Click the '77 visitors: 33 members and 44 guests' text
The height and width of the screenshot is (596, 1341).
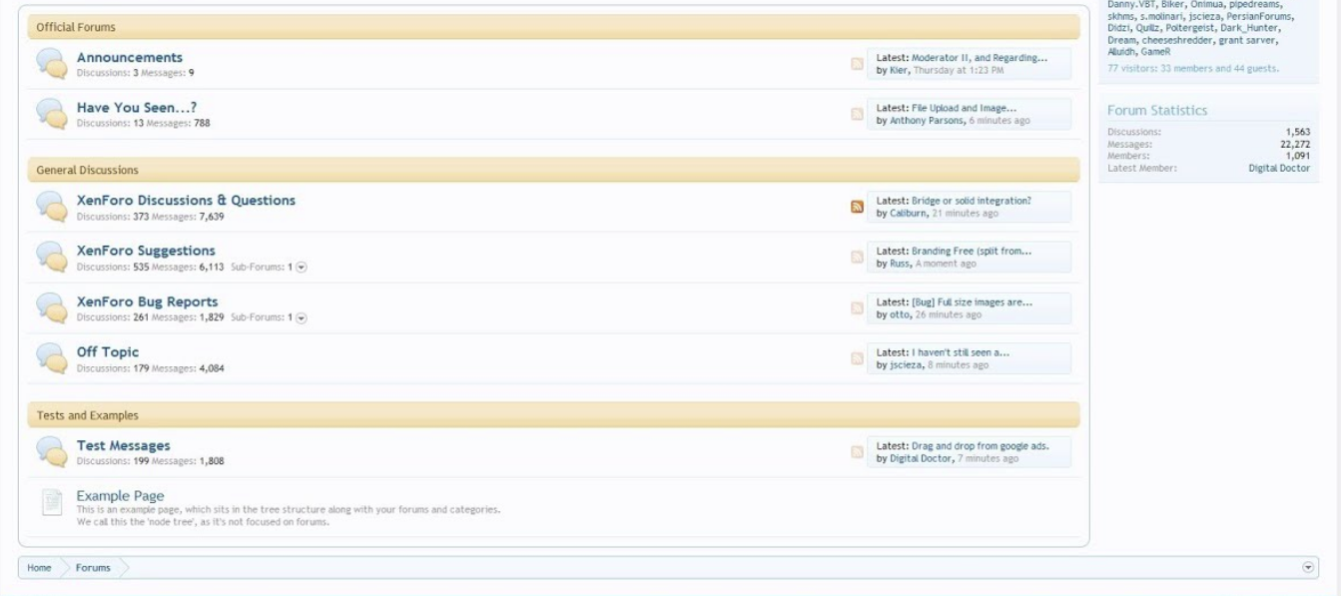point(1193,69)
